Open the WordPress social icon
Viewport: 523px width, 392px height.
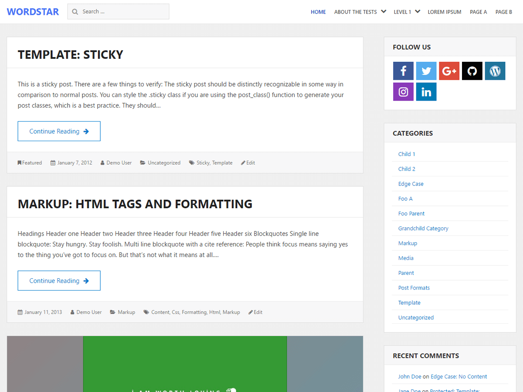(x=495, y=71)
